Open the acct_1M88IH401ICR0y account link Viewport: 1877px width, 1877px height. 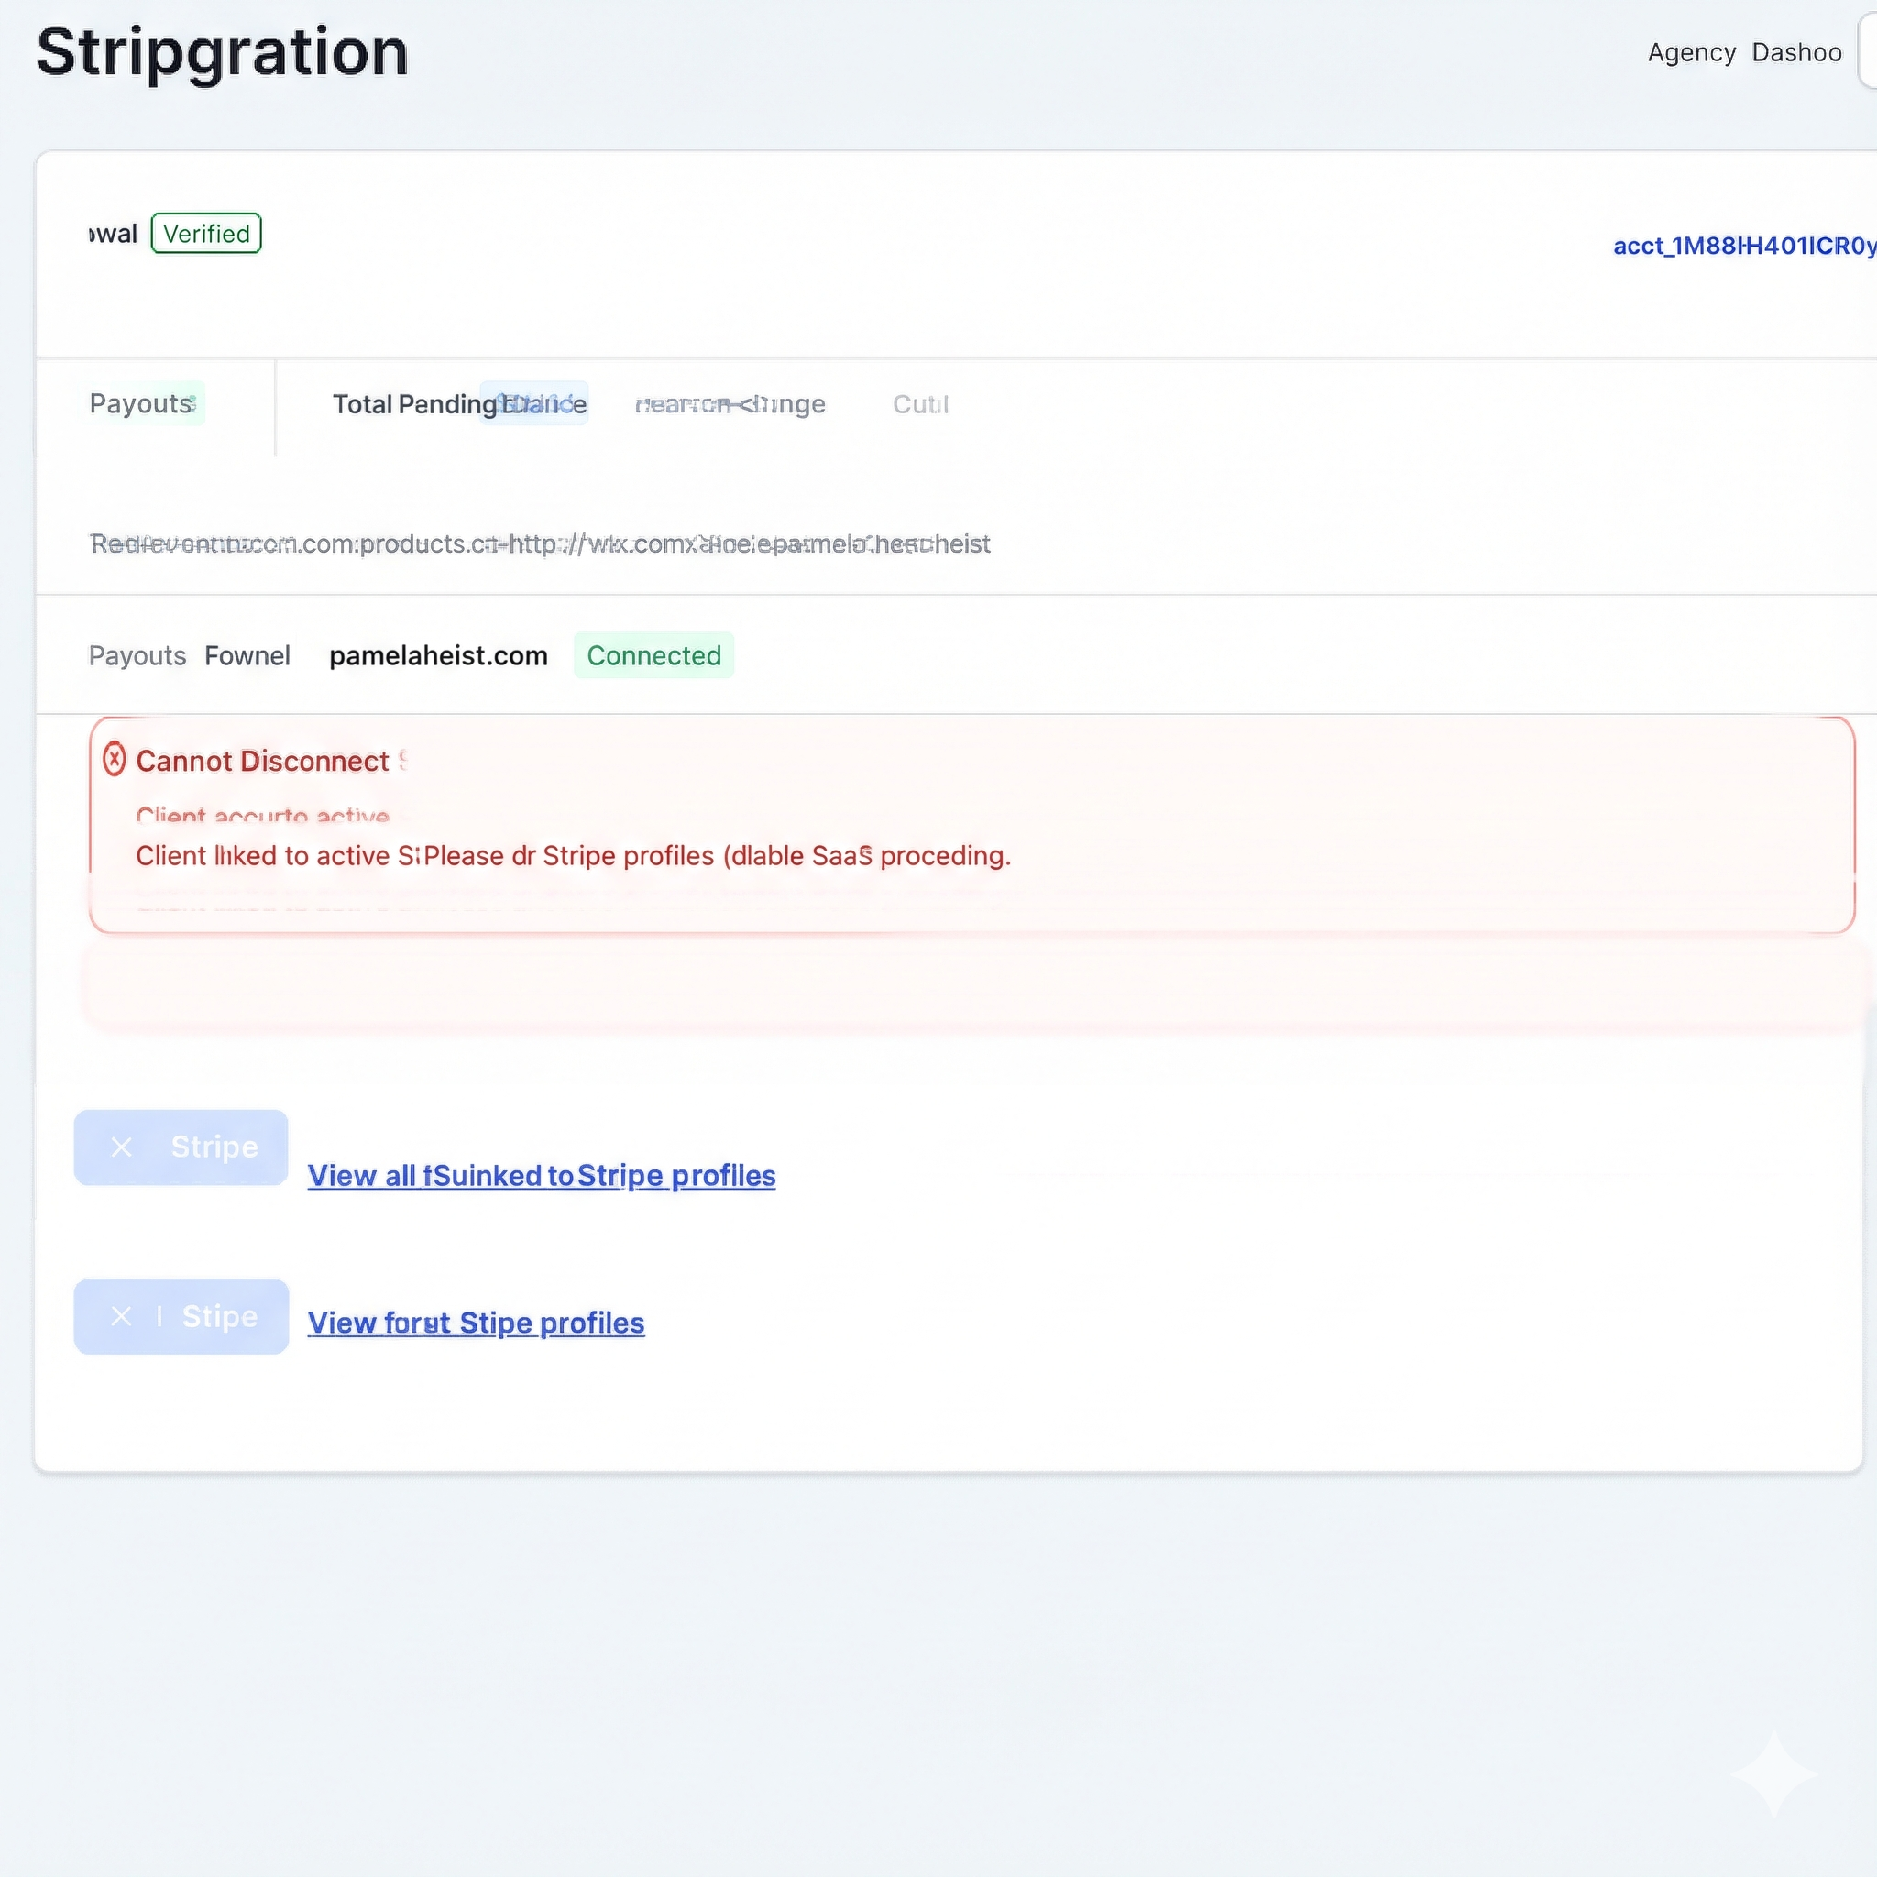point(1743,246)
